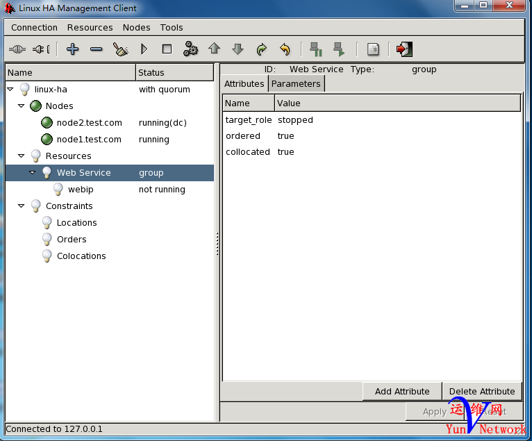This screenshot has height=441, width=532.
Task: Click the Value column header in attributes
Action: pyautogui.click(x=398, y=103)
